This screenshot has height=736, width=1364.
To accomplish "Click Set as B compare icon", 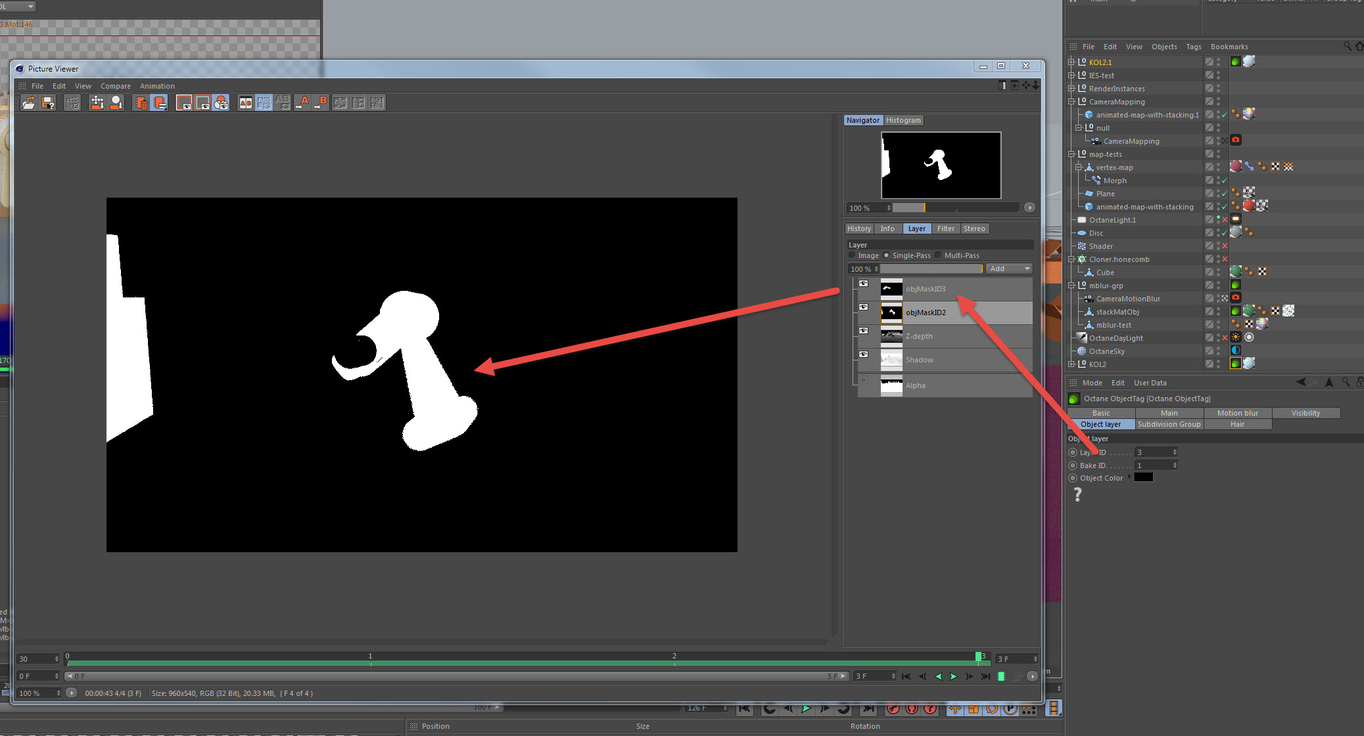I will [x=321, y=102].
